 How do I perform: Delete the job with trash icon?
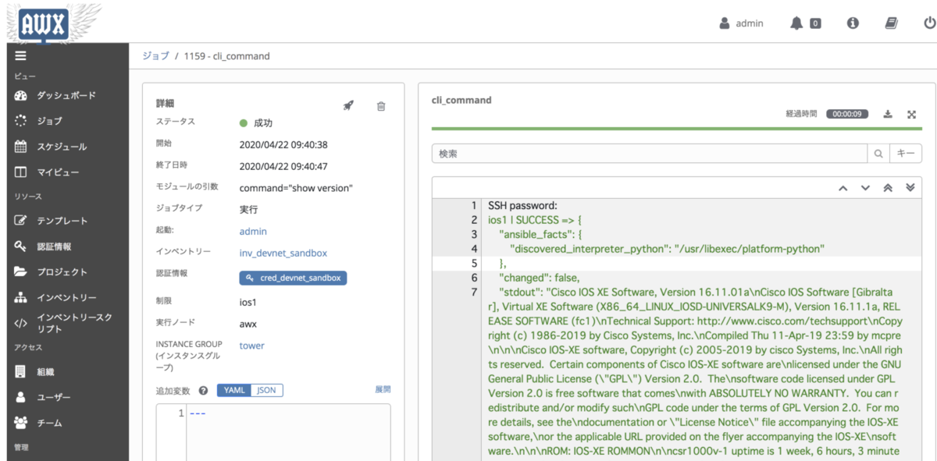(381, 106)
